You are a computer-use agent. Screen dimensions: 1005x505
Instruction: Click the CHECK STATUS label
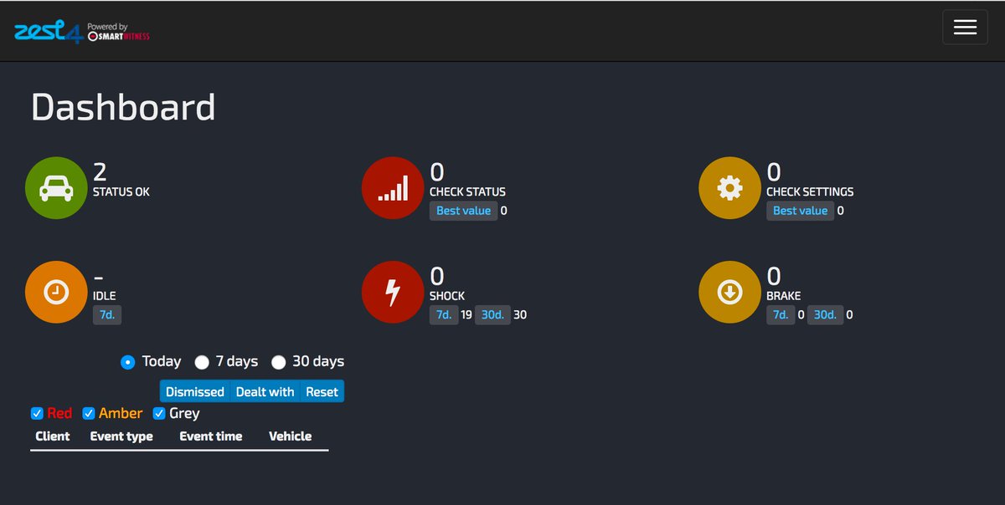click(467, 191)
